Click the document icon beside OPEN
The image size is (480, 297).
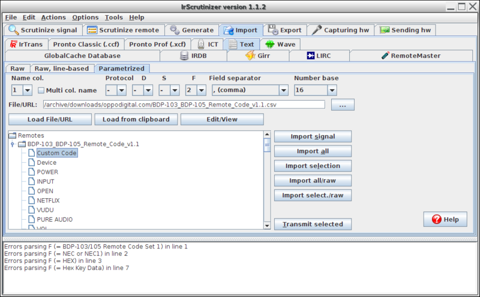[32, 190]
